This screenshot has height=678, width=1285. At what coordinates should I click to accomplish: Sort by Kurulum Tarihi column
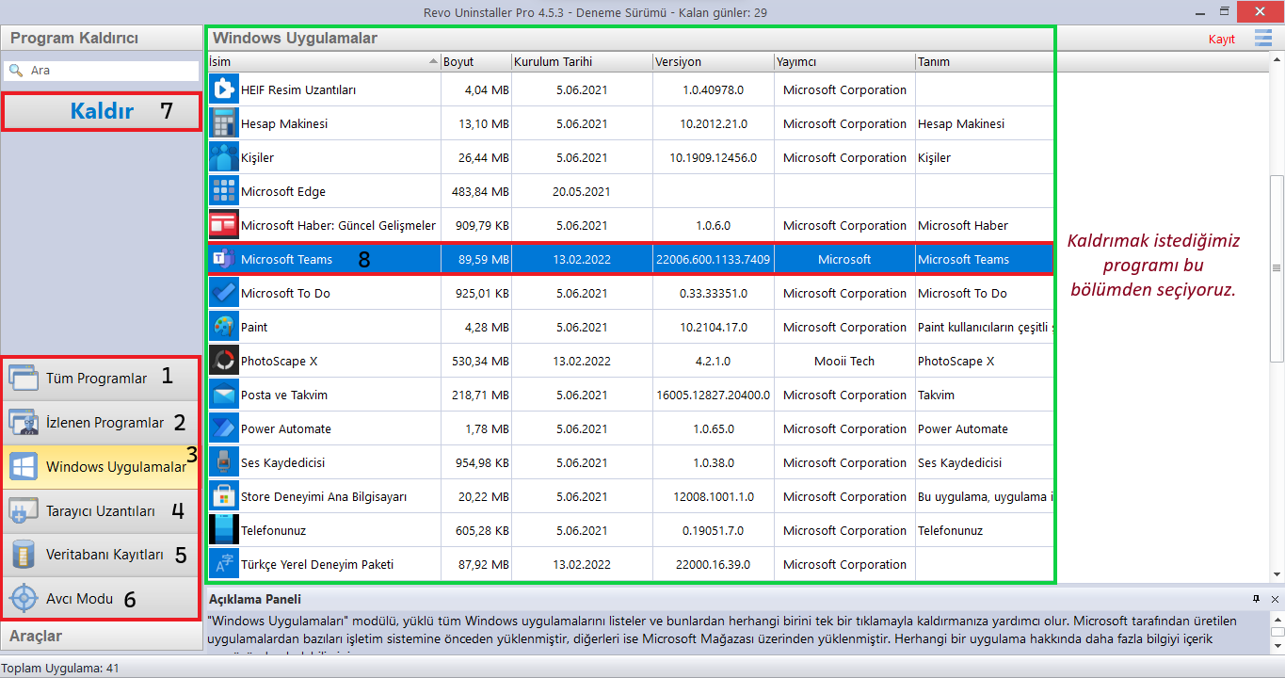pyautogui.click(x=581, y=61)
